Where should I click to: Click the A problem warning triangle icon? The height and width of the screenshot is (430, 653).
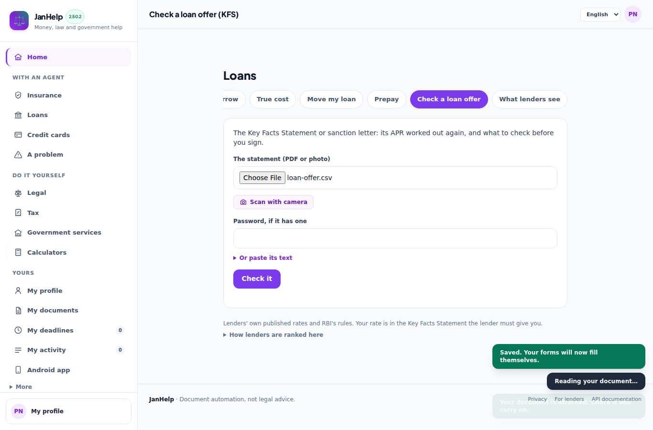(x=18, y=155)
